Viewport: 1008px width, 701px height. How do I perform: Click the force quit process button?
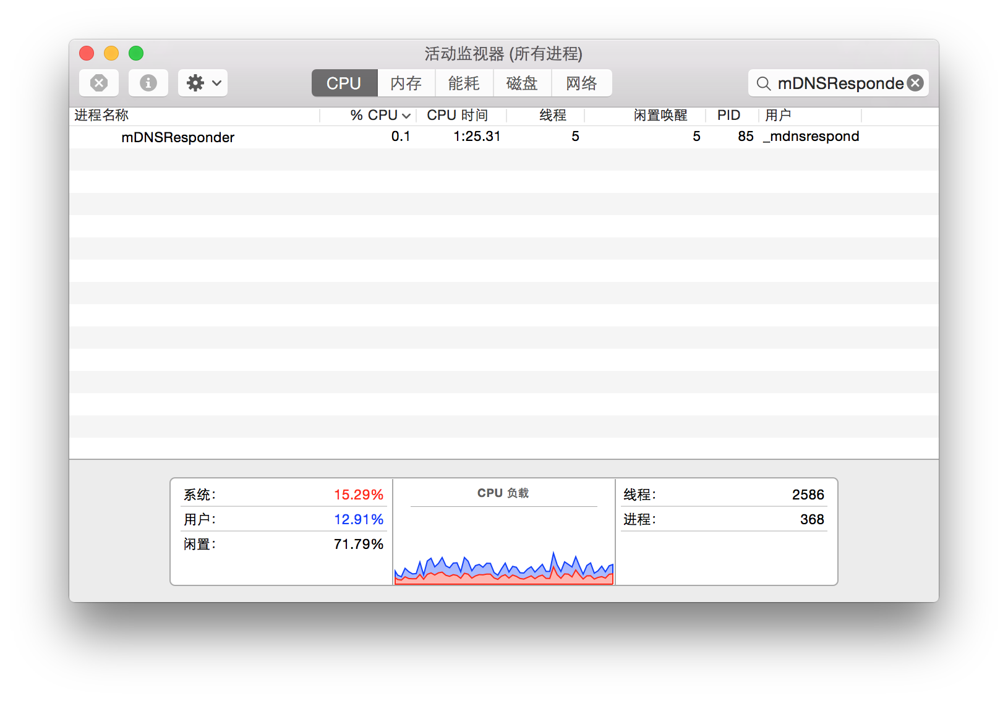99,83
